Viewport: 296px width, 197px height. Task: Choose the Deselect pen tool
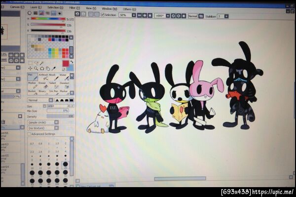64,85
